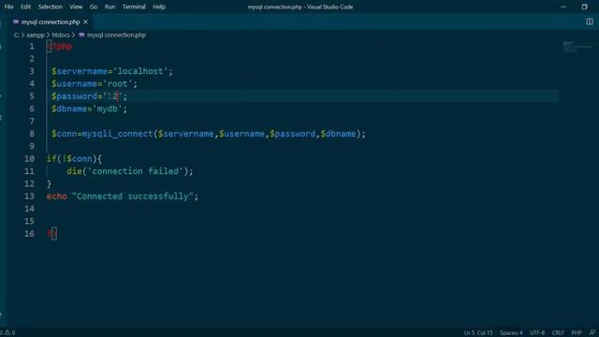The height and width of the screenshot is (337, 599).
Task: Open the htdocs breadcrumb dropdown
Action: [x=61, y=36]
